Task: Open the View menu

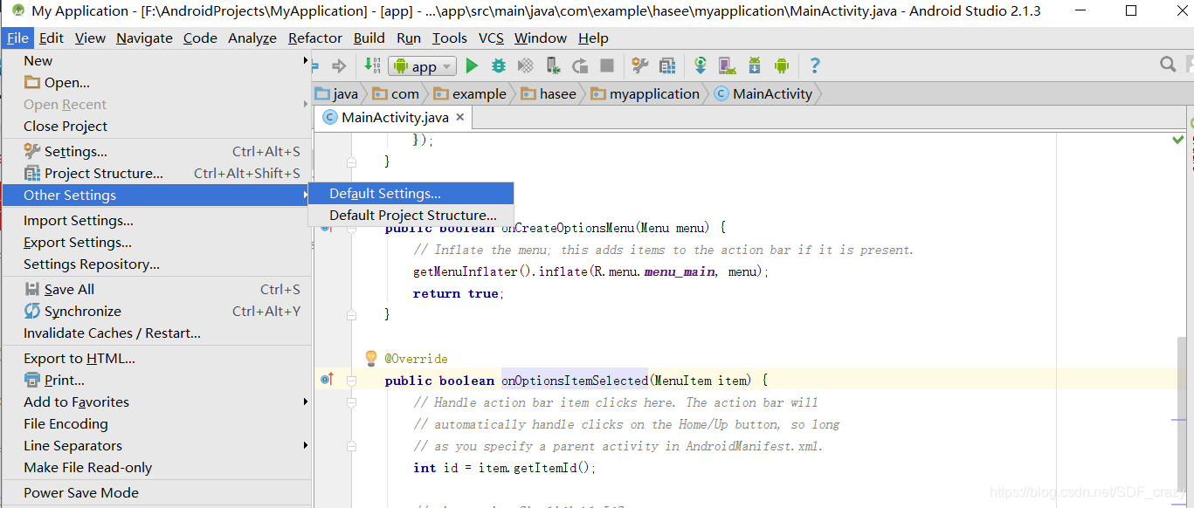Action: [90, 38]
